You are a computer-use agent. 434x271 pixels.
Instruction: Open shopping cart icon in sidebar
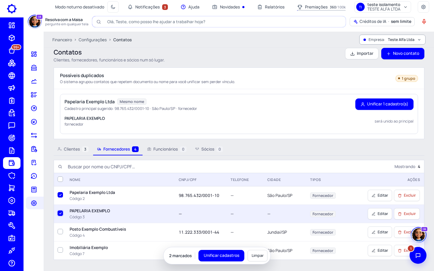click(x=12, y=188)
